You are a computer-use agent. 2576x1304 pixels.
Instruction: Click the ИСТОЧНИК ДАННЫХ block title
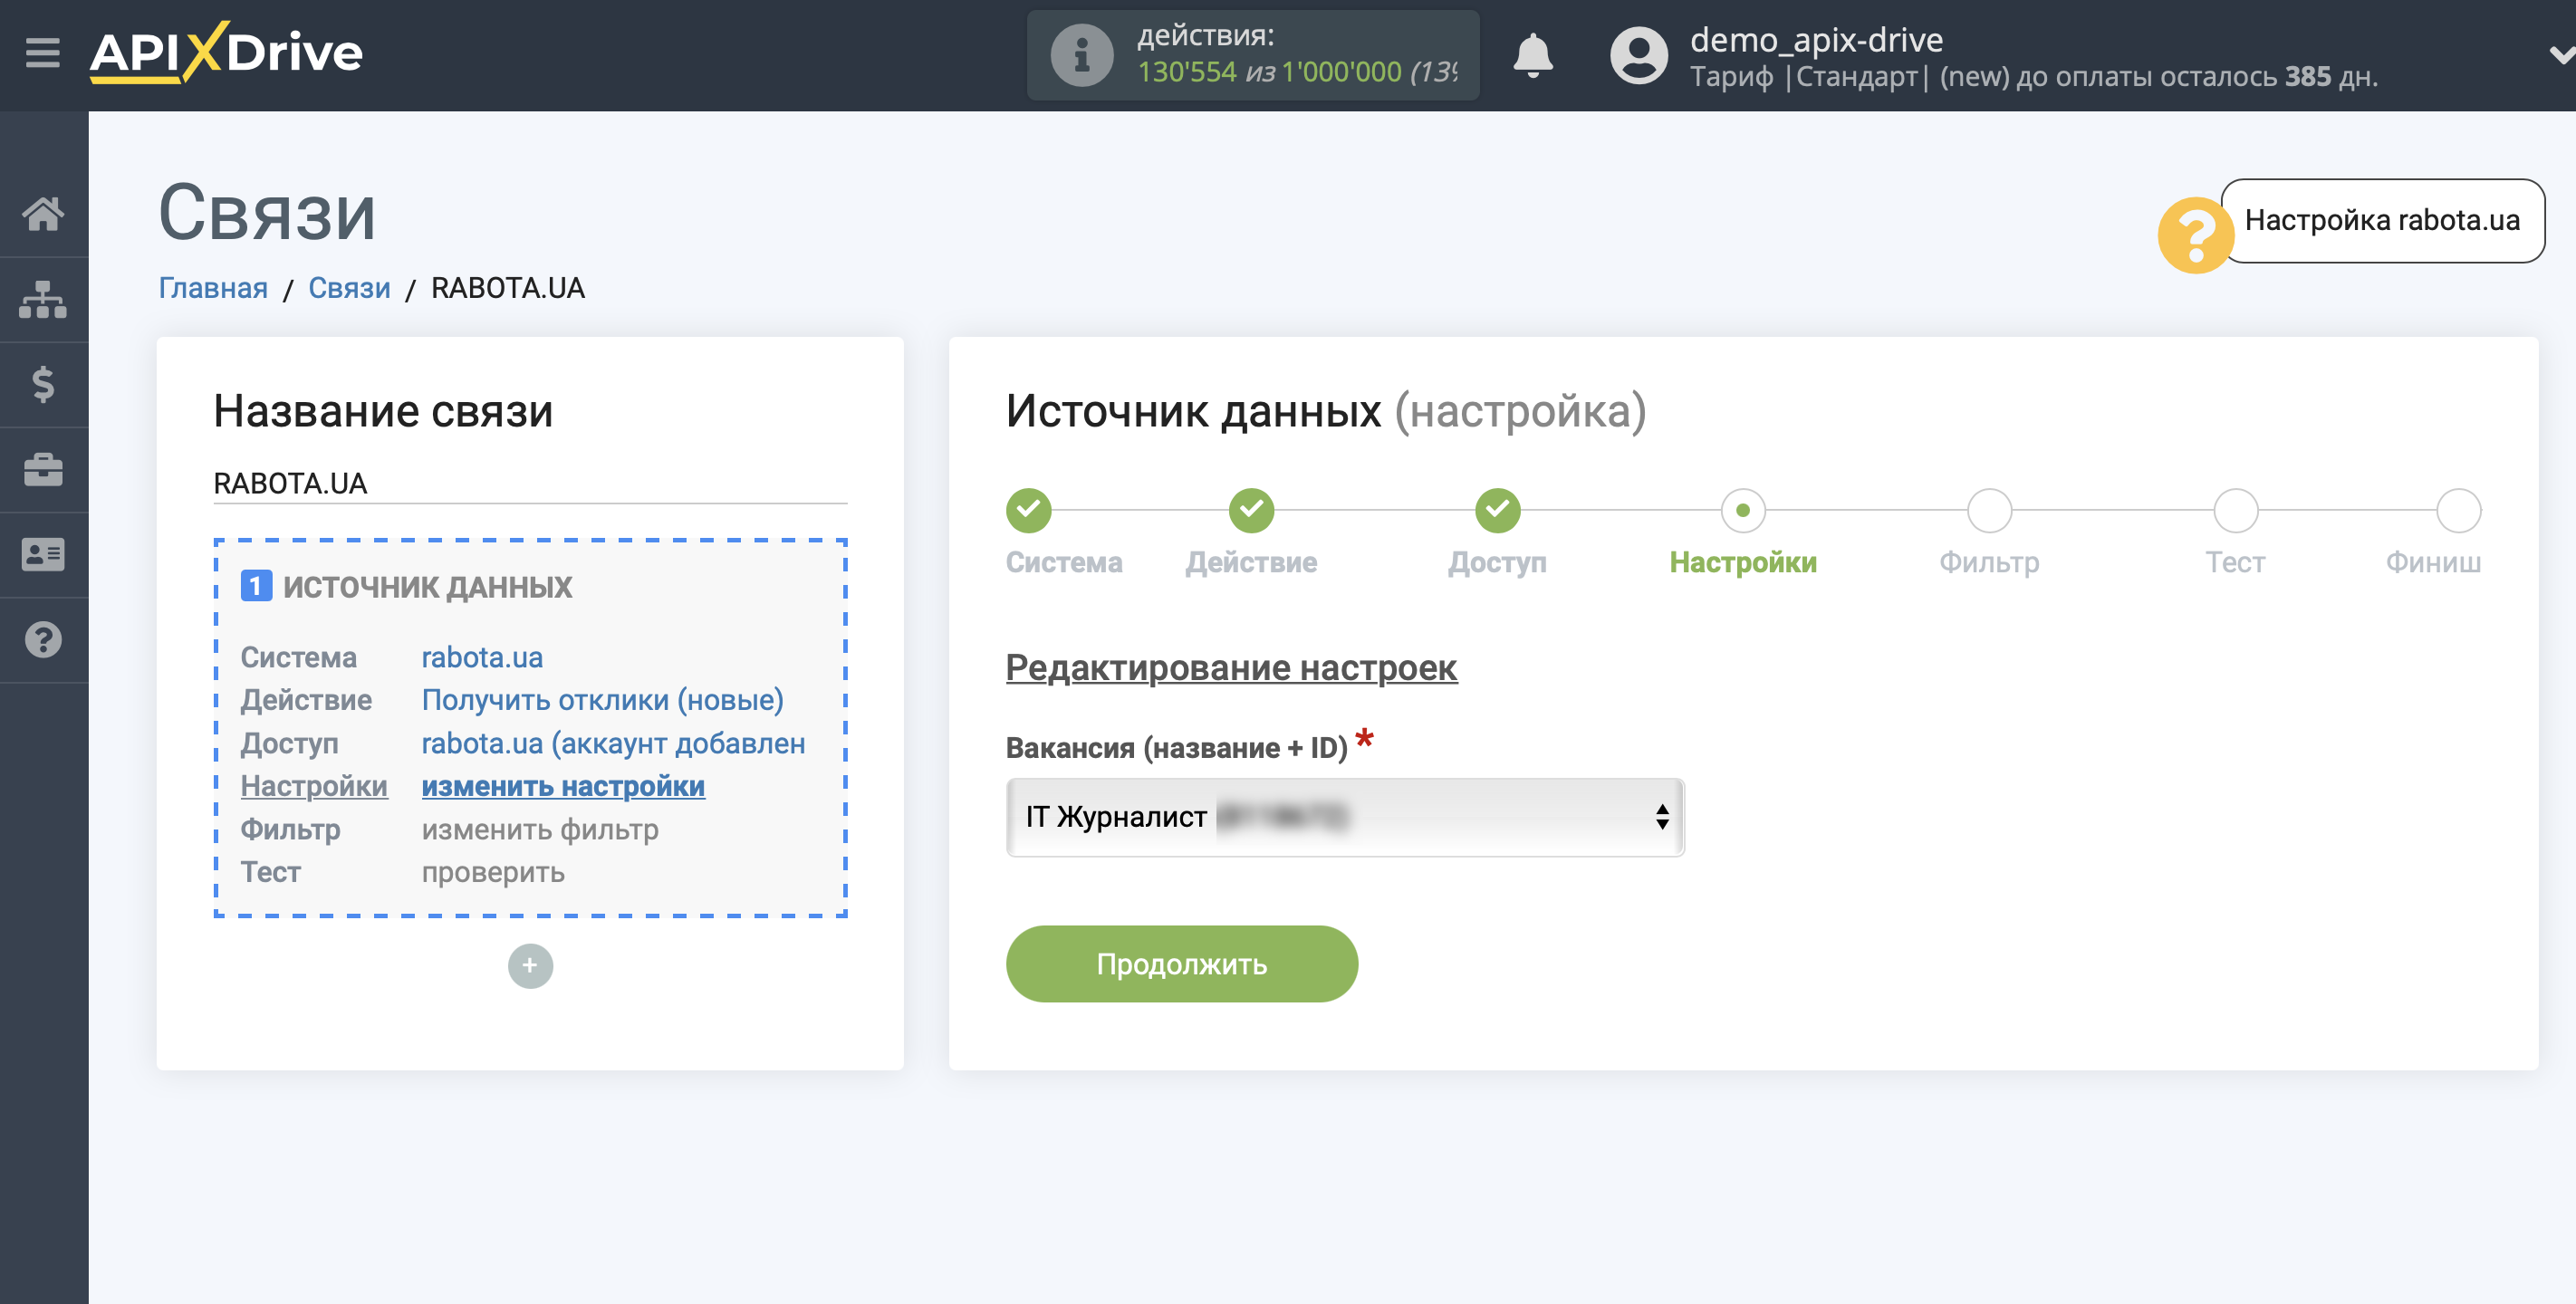click(x=427, y=587)
